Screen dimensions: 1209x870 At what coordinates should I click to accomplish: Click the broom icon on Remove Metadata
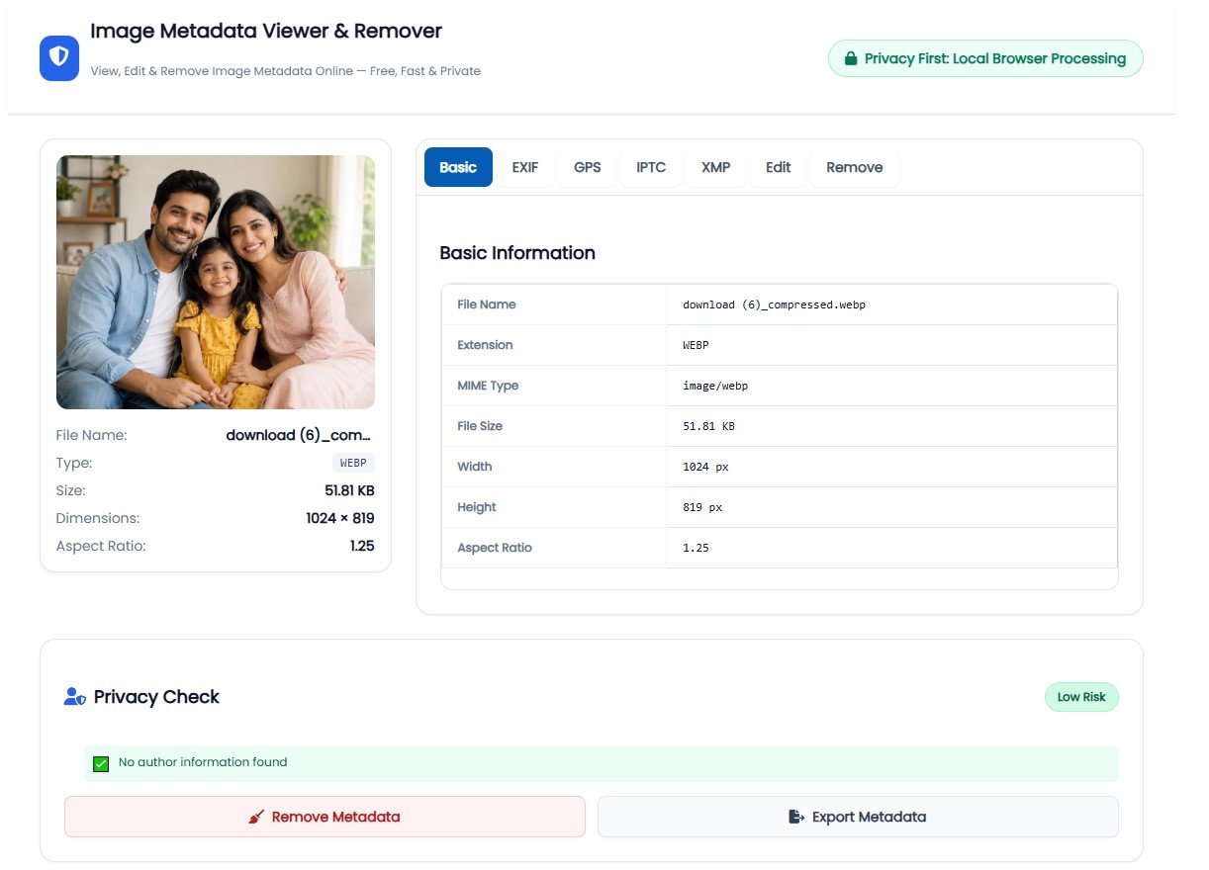point(257,817)
